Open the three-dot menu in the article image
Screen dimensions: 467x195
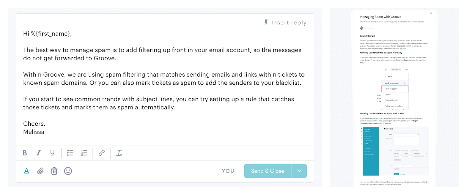[x=407, y=69]
